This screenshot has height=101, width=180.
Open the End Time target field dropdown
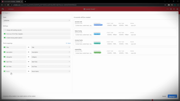[51, 66]
